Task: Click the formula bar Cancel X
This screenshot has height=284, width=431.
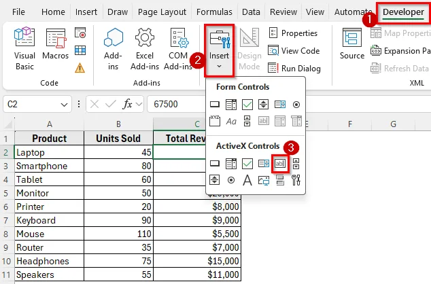Action: (x=94, y=104)
